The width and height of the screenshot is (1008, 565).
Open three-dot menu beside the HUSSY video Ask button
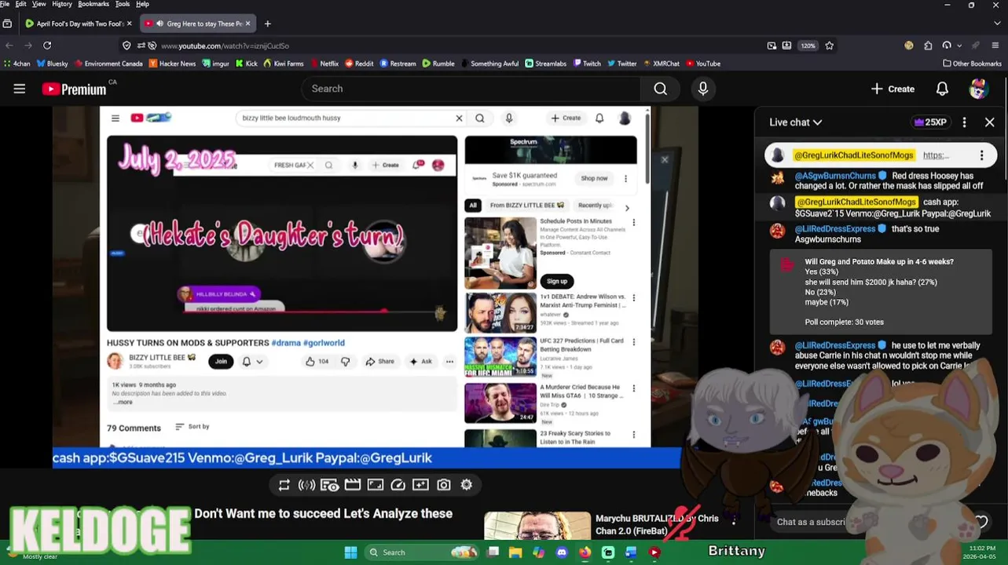[x=449, y=362]
